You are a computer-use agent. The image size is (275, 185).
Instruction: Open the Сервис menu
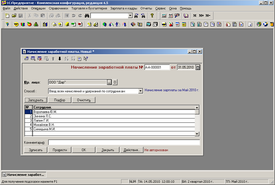tap(160, 8)
